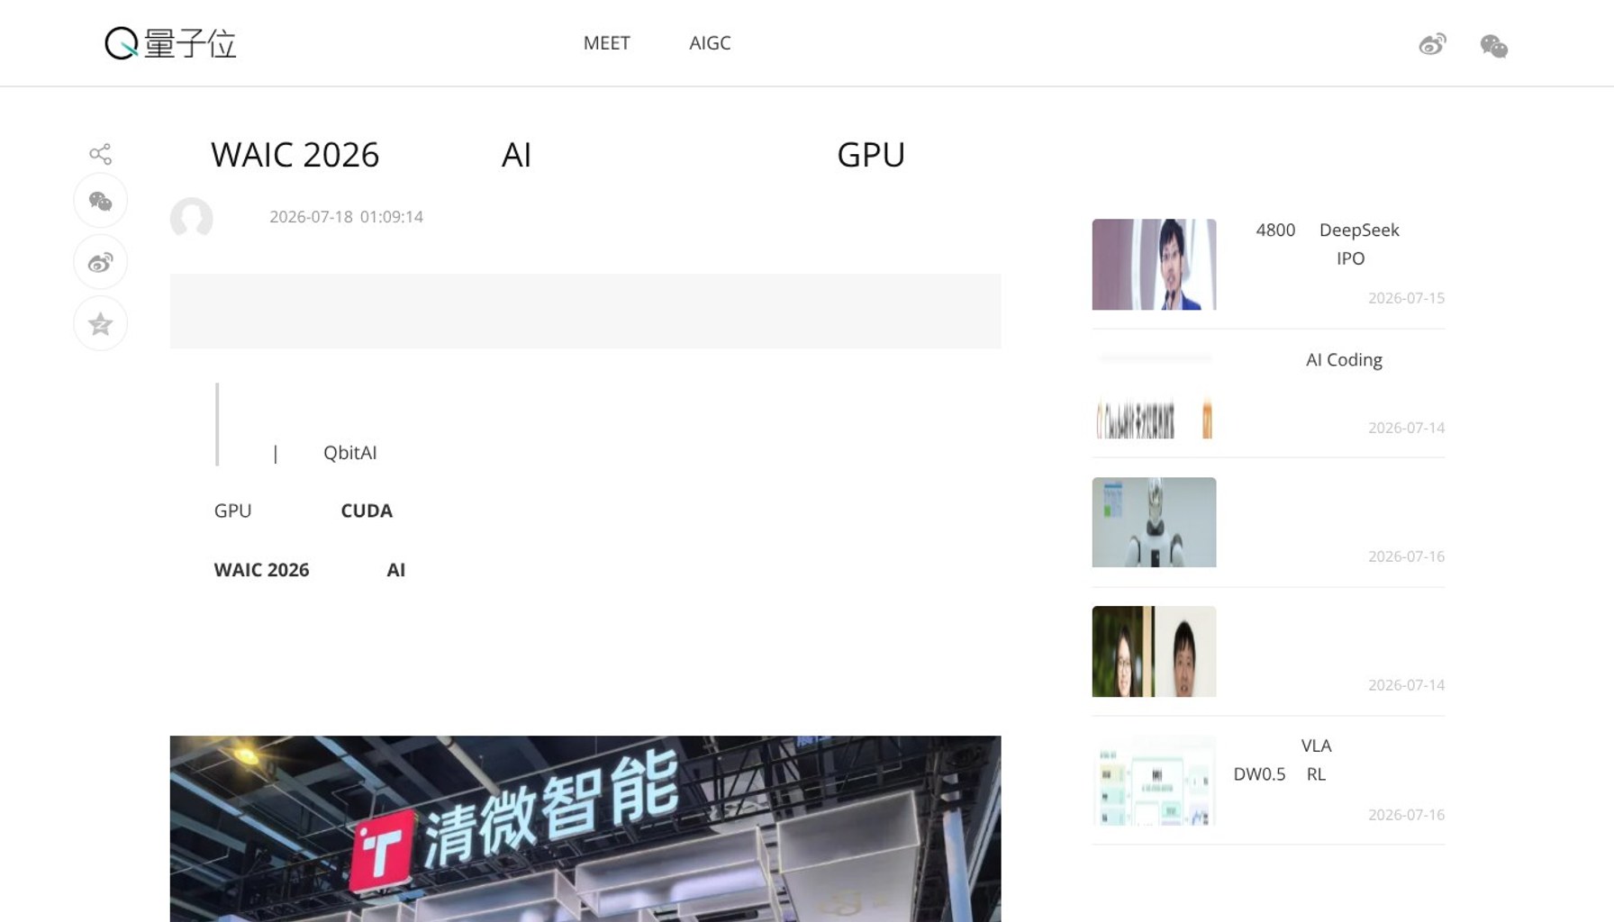The width and height of the screenshot is (1614, 922).
Task: Share to Weibo from the sidebar
Action: point(100,262)
